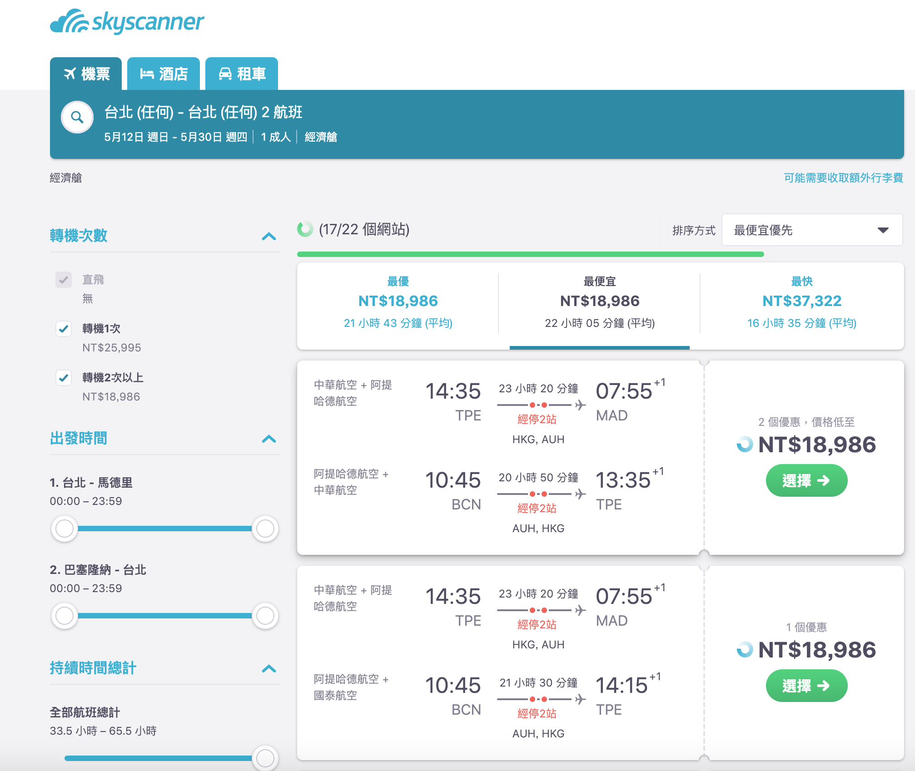This screenshot has width=915, height=771.
Task: Open the 最便宜優先 sort dropdown
Action: tap(812, 230)
